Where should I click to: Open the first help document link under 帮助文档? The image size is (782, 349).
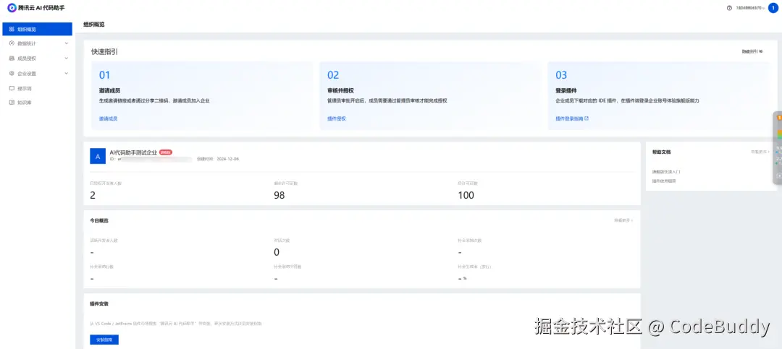(x=666, y=171)
